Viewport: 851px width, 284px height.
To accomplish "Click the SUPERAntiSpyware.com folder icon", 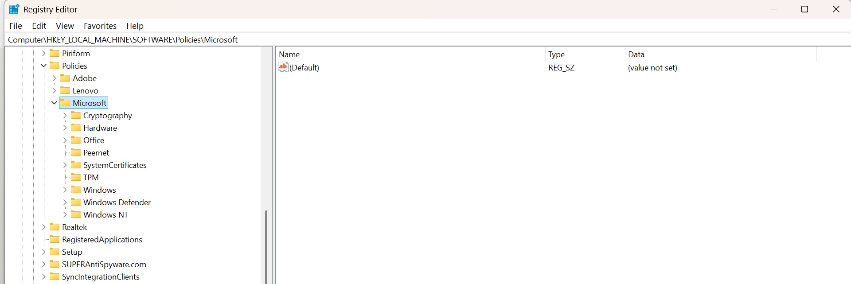I will pyautogui.click(x=55, y=264).
